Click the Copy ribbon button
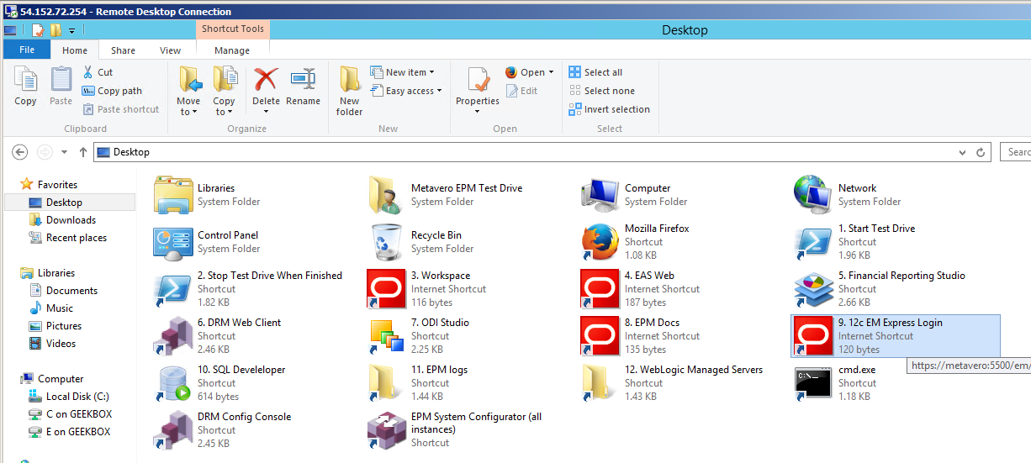The image size is (1031, 463). 25,87
